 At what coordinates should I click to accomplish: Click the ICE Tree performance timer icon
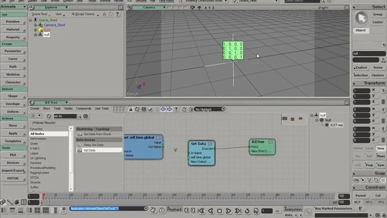(x=184, y=109)
